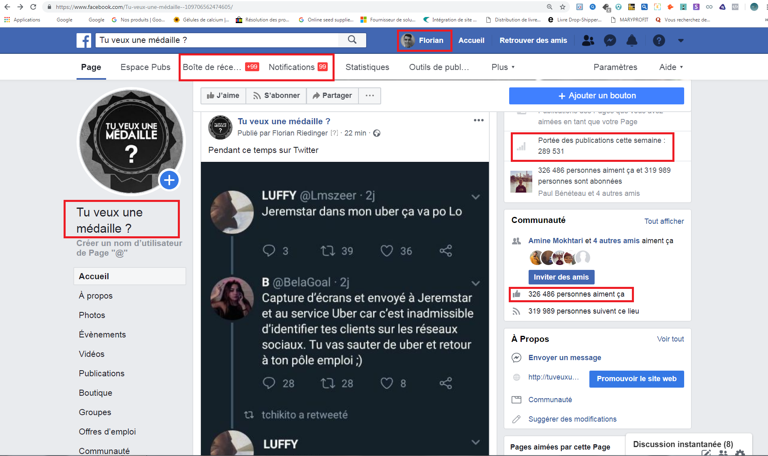Screen dimensions: 768x456
Task: Click Accueil in the blue top bar
Action: click(471, 40)
